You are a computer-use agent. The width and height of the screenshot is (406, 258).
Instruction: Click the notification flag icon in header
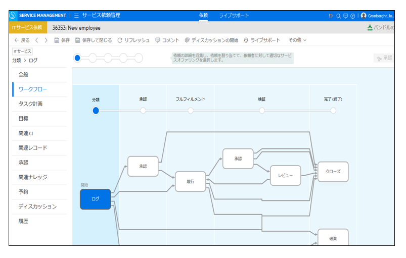point(331,16)
